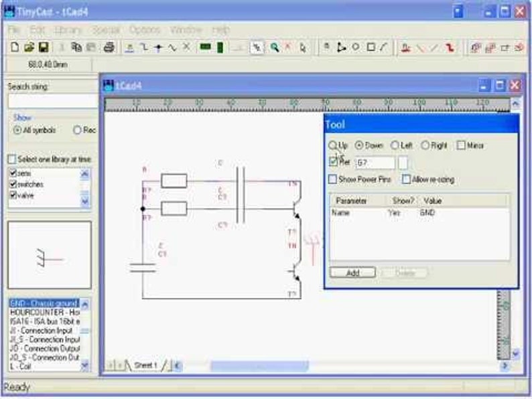Open the Help menu
The image size is (532, 399).
coord(221,30)
